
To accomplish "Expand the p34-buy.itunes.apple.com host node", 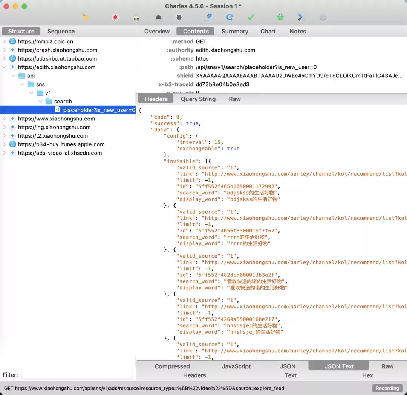I will pyautogui.click(x=4, y=144).
